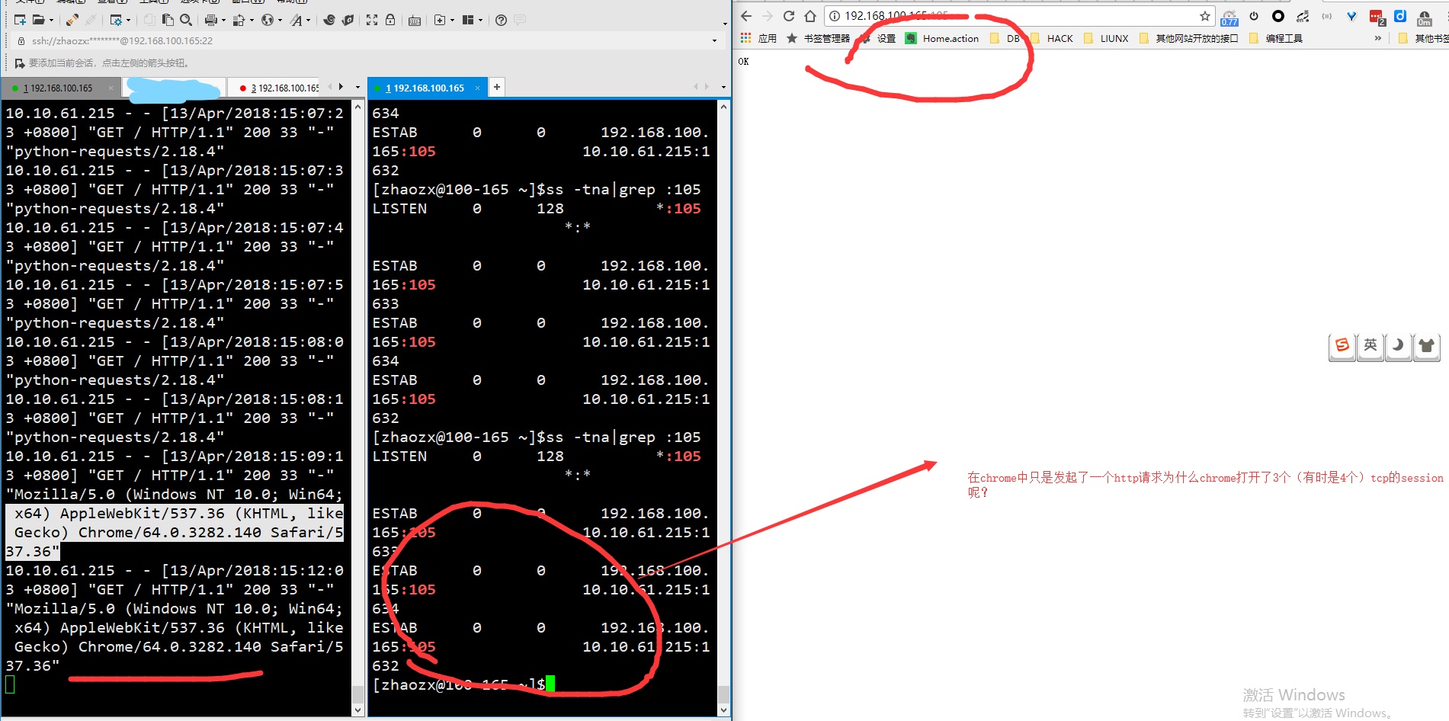Select right pane tab '1 192.168.100.165'
This screenshot has height=721, width=1449.
coord(426,88)
